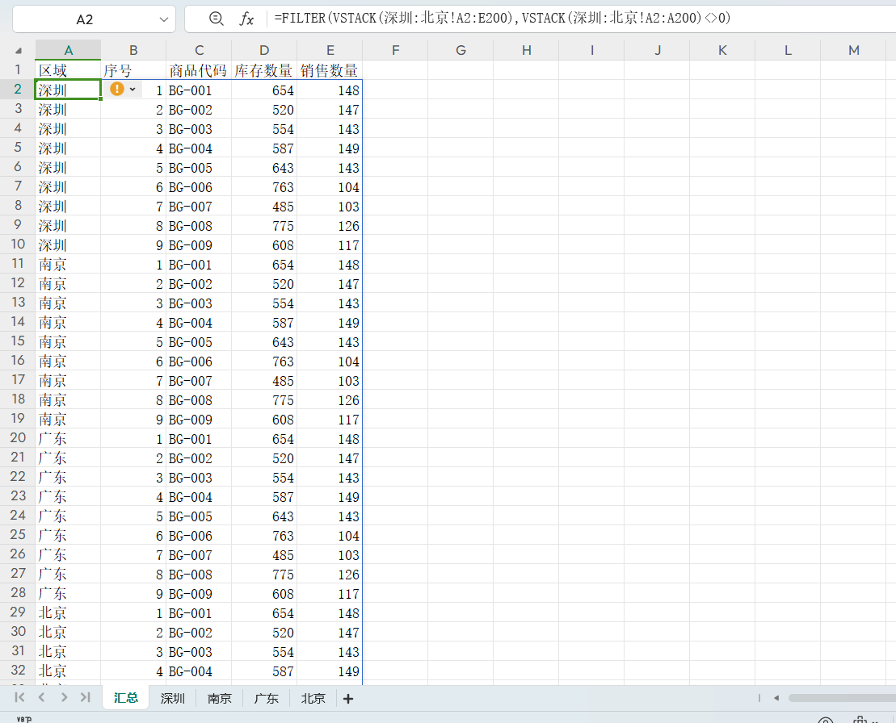Screen dimensions: 896x723
Task: Click empty cell G1
Action: 461,70
